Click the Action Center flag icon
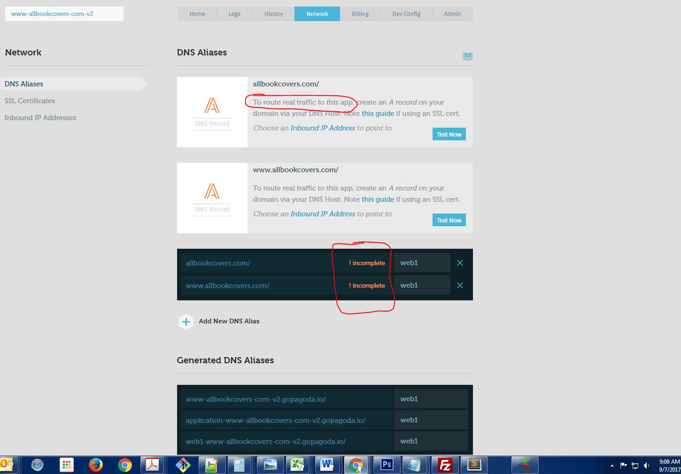Image resolution: width=681 pixels, height=474 pixels. tap(623, 465)
